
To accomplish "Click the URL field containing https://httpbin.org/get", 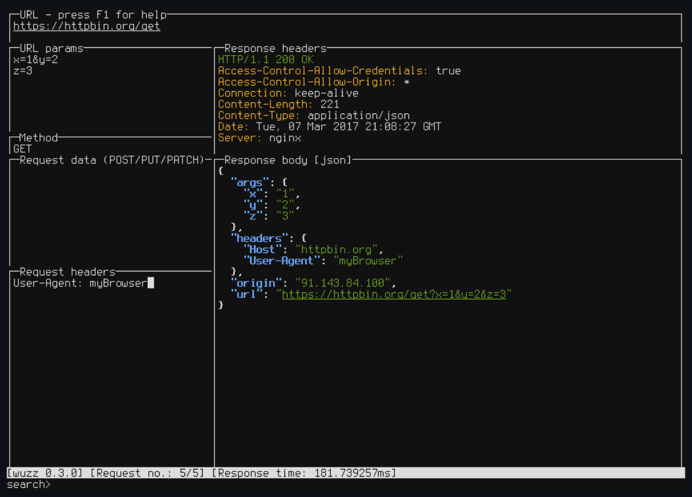I will [x=87, y=26].
